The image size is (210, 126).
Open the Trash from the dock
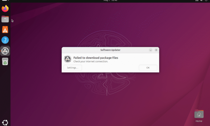[5, 61]
